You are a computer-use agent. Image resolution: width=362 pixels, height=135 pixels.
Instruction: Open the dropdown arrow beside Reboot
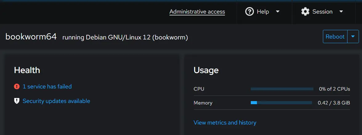point(353,36)
